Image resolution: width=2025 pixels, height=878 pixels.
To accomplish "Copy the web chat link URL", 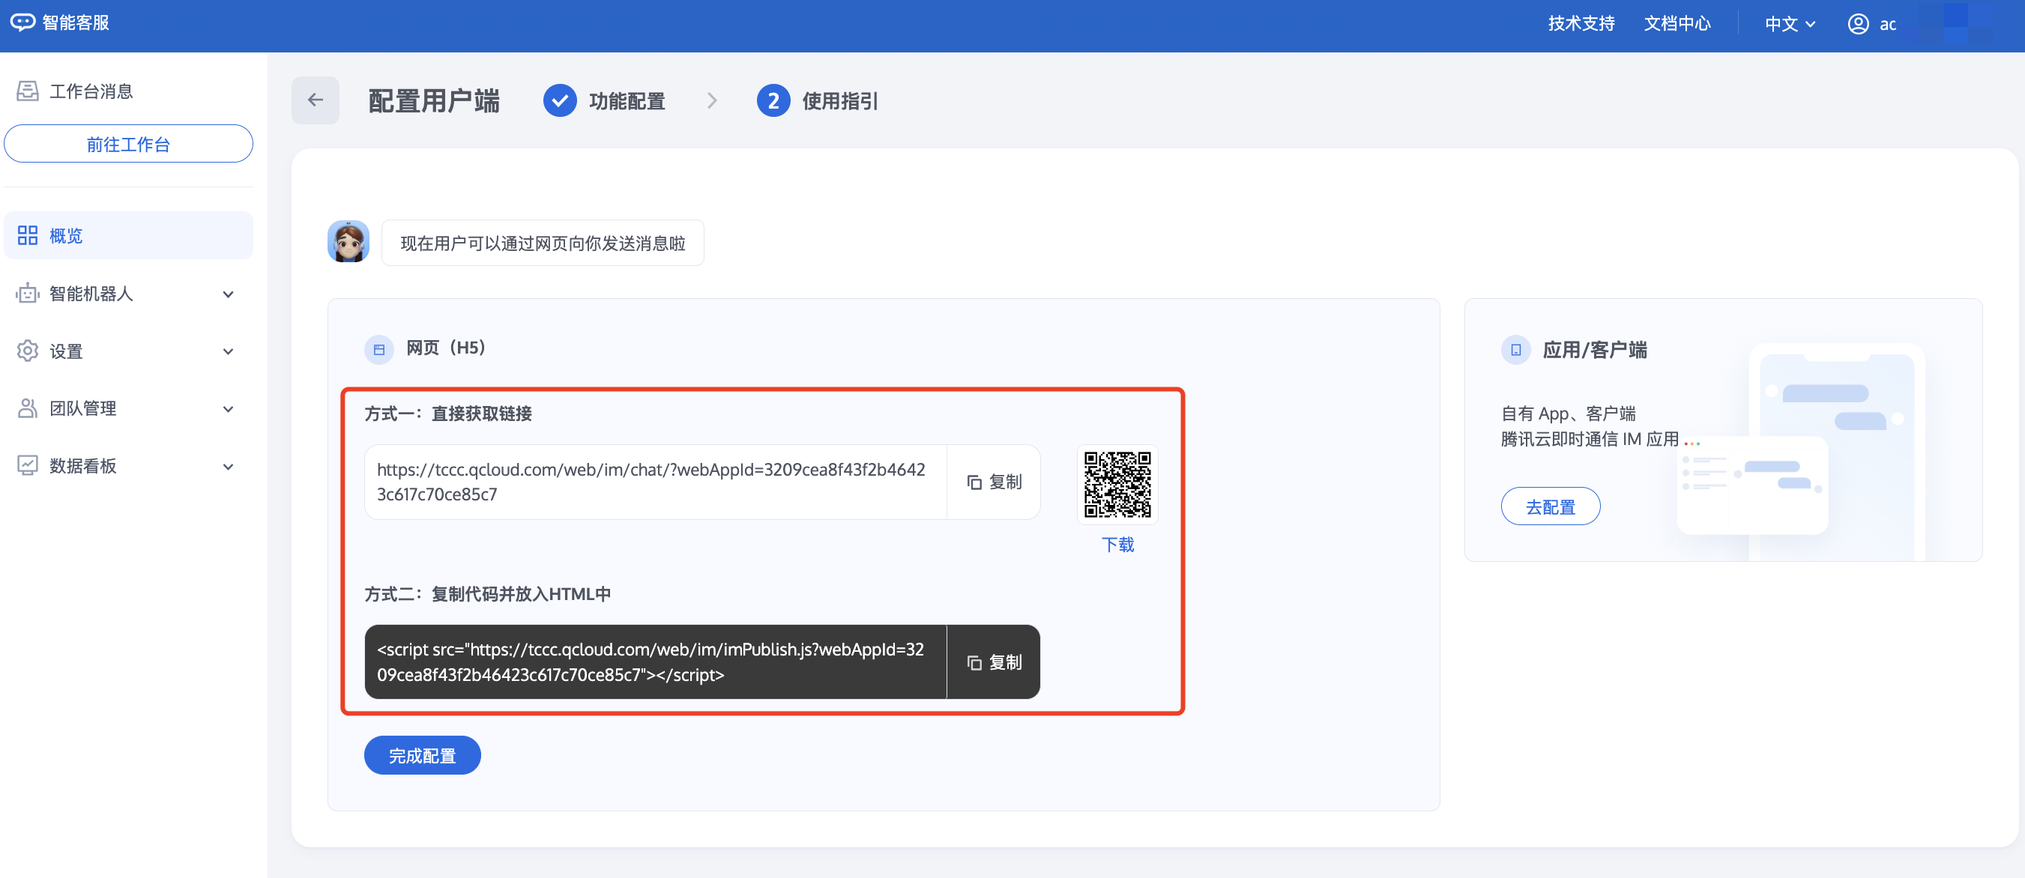I will [x=994, y=482].
